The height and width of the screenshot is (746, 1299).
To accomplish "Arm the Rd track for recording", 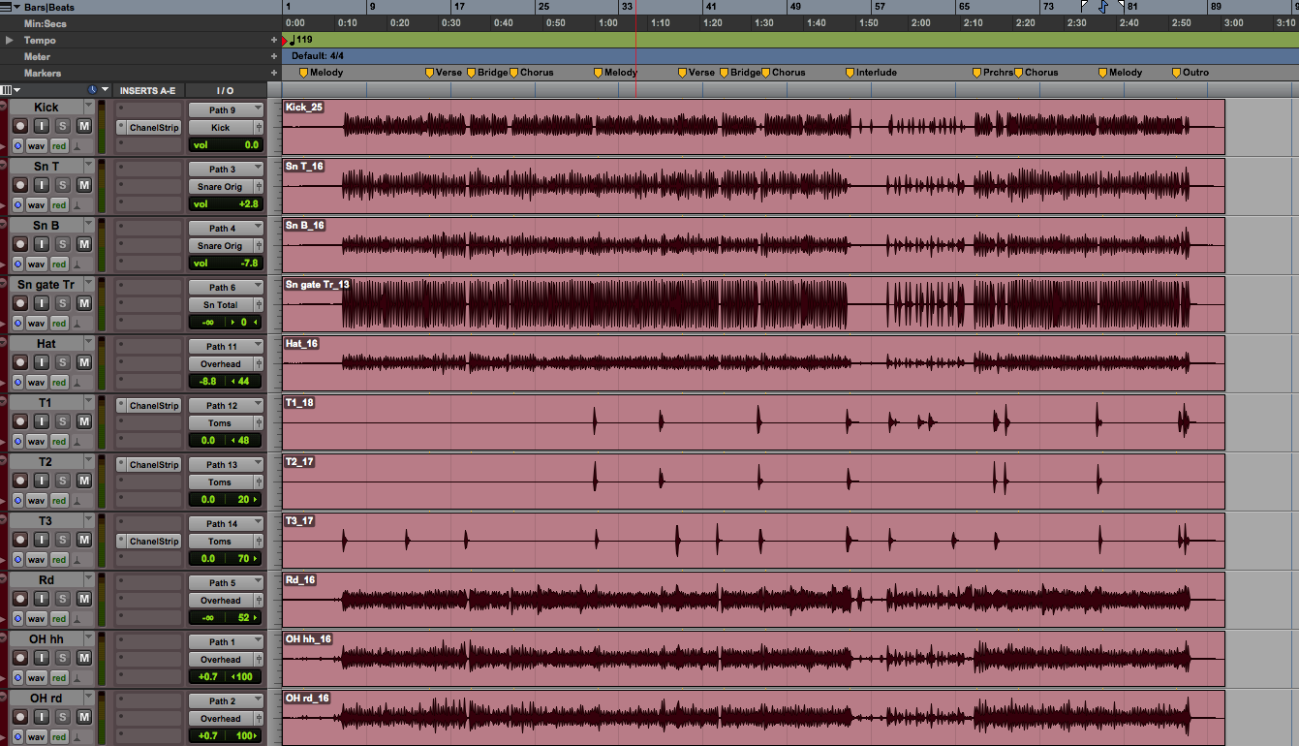I will pyautogui.click(x=19, y=599).
